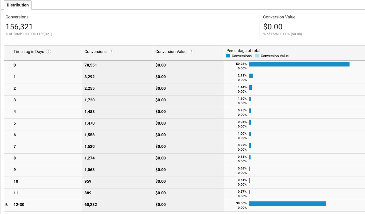Click the plus icon beside the 12-30 row
This screenshot has width=365, height=214.
click(7, 204)
